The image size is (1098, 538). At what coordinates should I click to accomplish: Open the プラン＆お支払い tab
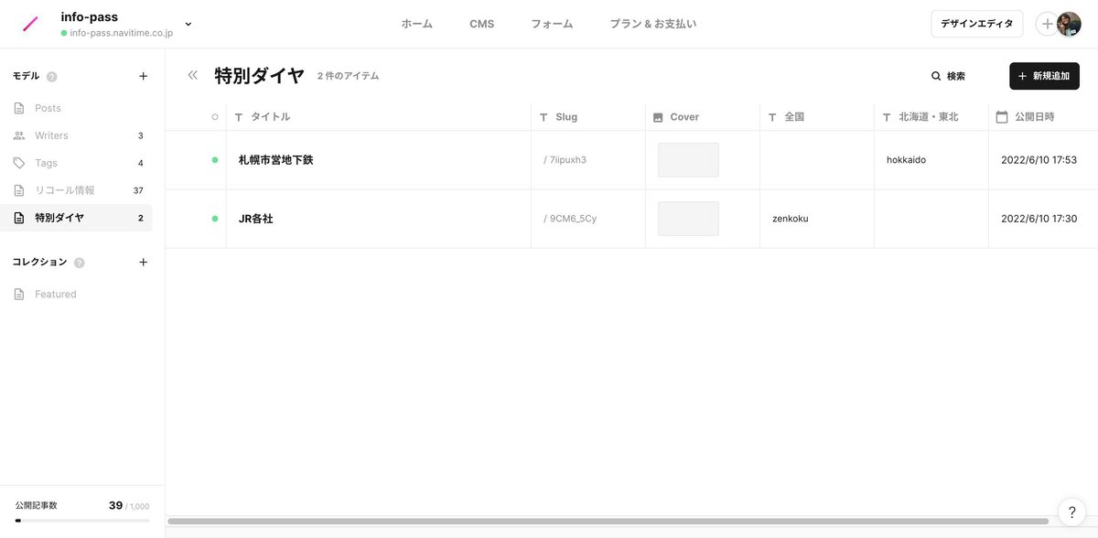coord(652,24)
